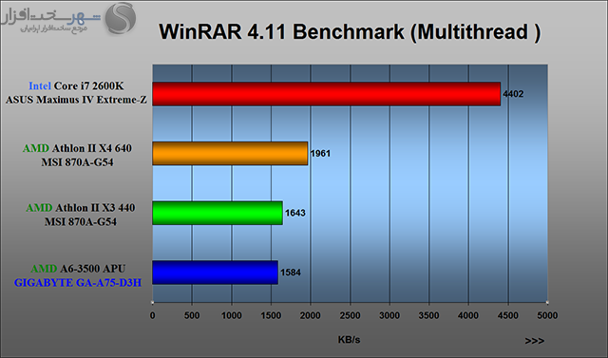Viewport: 608px width, 358px height.
Task: Click the green Athlon II X3 440 bar
Action: click(x=218, y=213)
